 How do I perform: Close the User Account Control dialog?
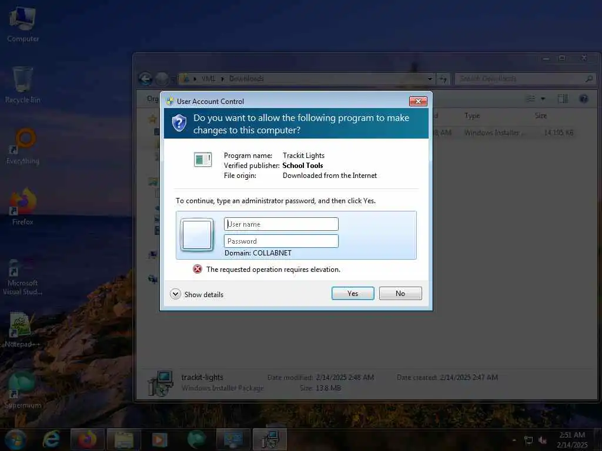418,101
